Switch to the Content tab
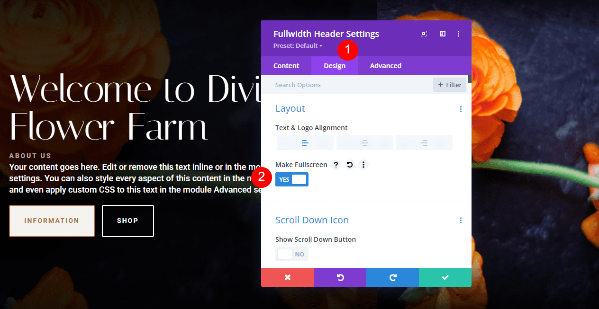Image resolution: width=599 pixels, height=309 pixels. [x=286, y=66]
